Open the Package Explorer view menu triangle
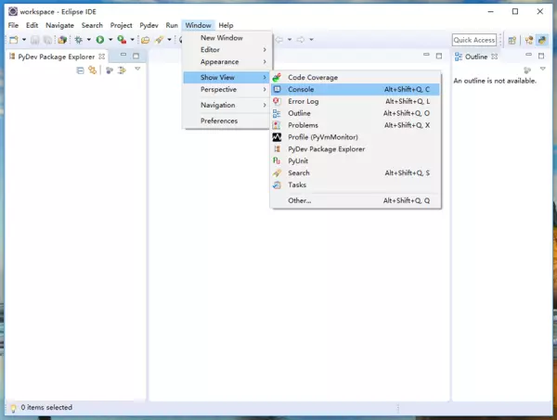Image resolution: width=557 pixels, height=420 pixels. coord(137,69)
